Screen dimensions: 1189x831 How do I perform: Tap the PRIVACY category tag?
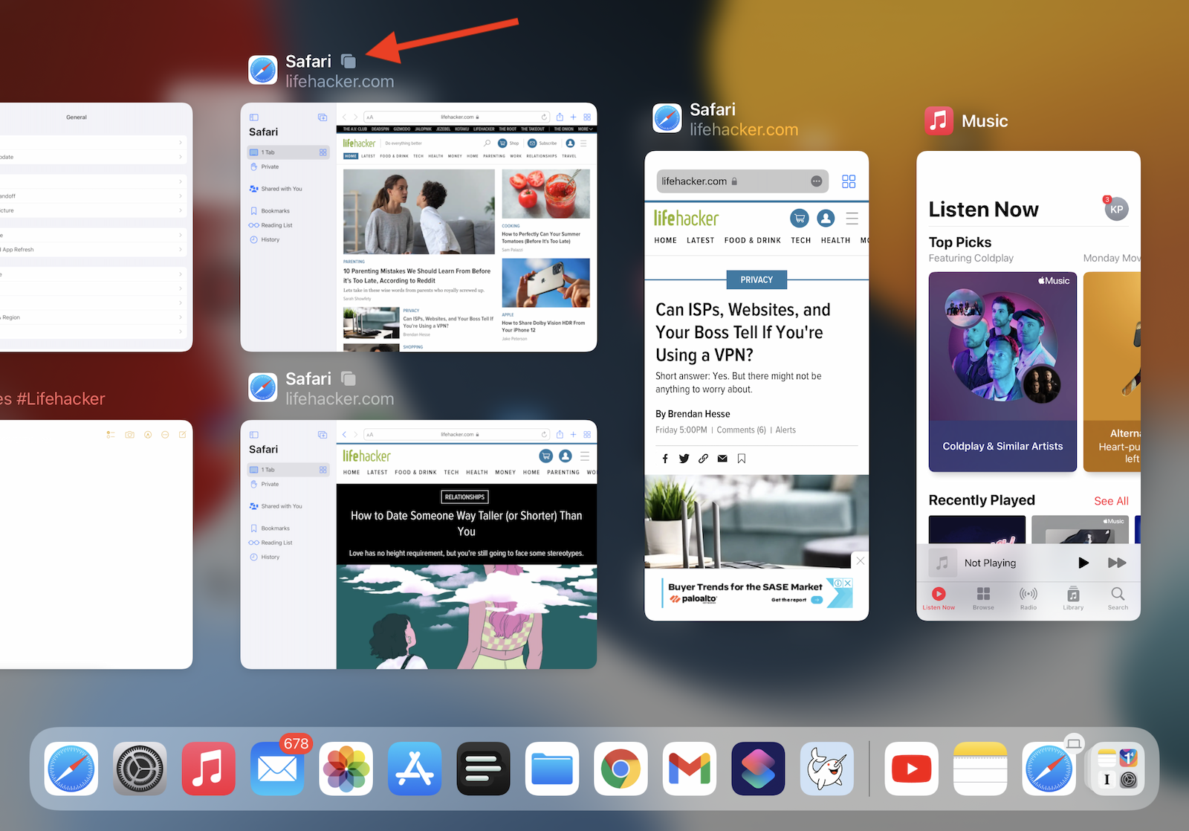coord(757,279)
